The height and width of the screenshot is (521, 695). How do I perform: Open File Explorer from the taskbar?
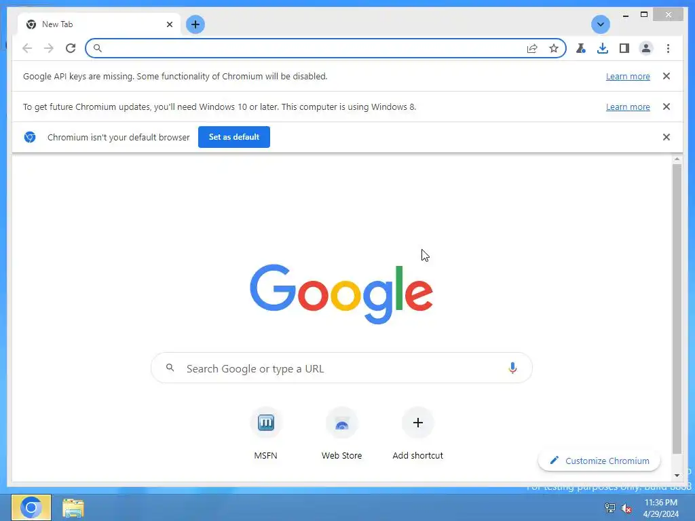[x=73, y=507]
